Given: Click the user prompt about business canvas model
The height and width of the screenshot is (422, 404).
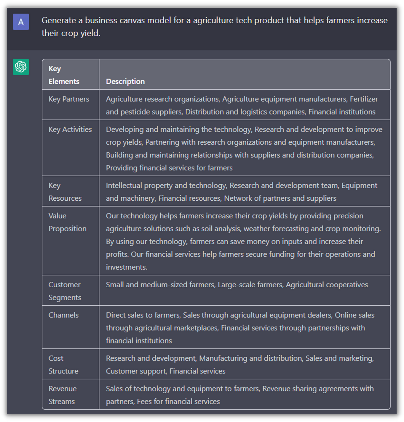Looking at the screenshot, I should tap(214, 27).
